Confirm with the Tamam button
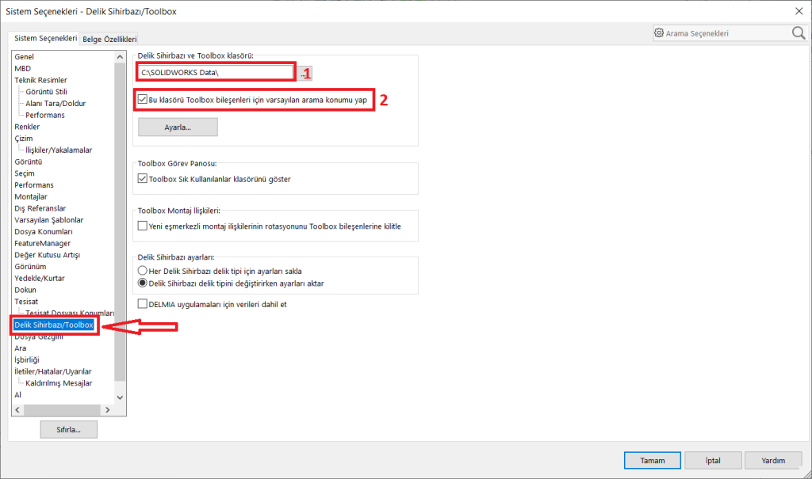 [x=651, y=460]
